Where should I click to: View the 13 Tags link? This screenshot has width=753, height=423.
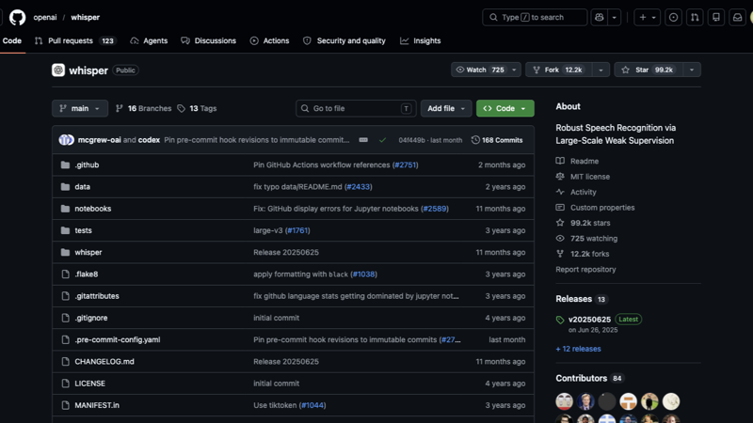(197, 108)
